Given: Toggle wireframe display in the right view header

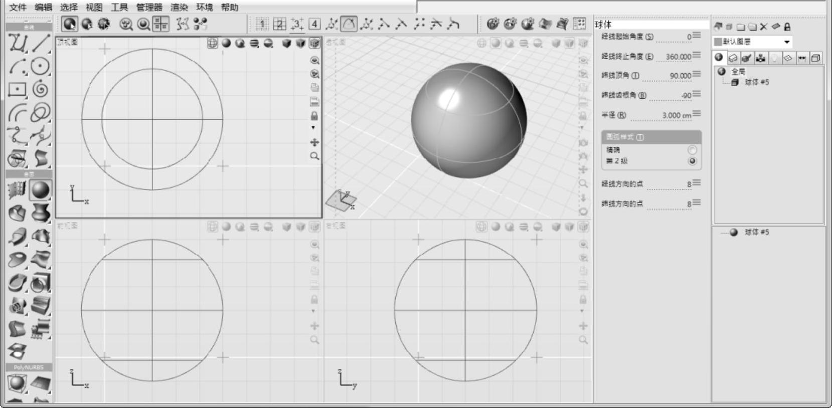Looking at the screenshot, I should (481, 227).
